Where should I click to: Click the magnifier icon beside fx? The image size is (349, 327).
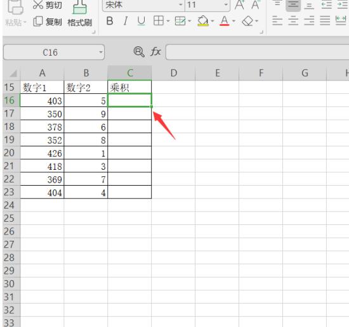coord(139,52)
